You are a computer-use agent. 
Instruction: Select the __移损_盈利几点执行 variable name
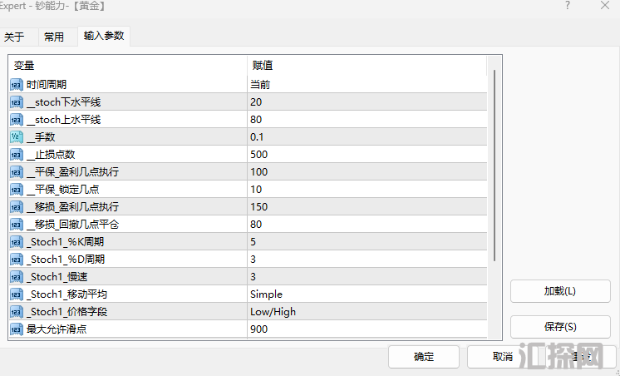(73, 206)
